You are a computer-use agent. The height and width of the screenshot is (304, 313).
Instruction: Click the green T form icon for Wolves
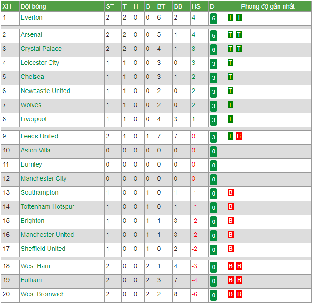(x=230, y=105)
